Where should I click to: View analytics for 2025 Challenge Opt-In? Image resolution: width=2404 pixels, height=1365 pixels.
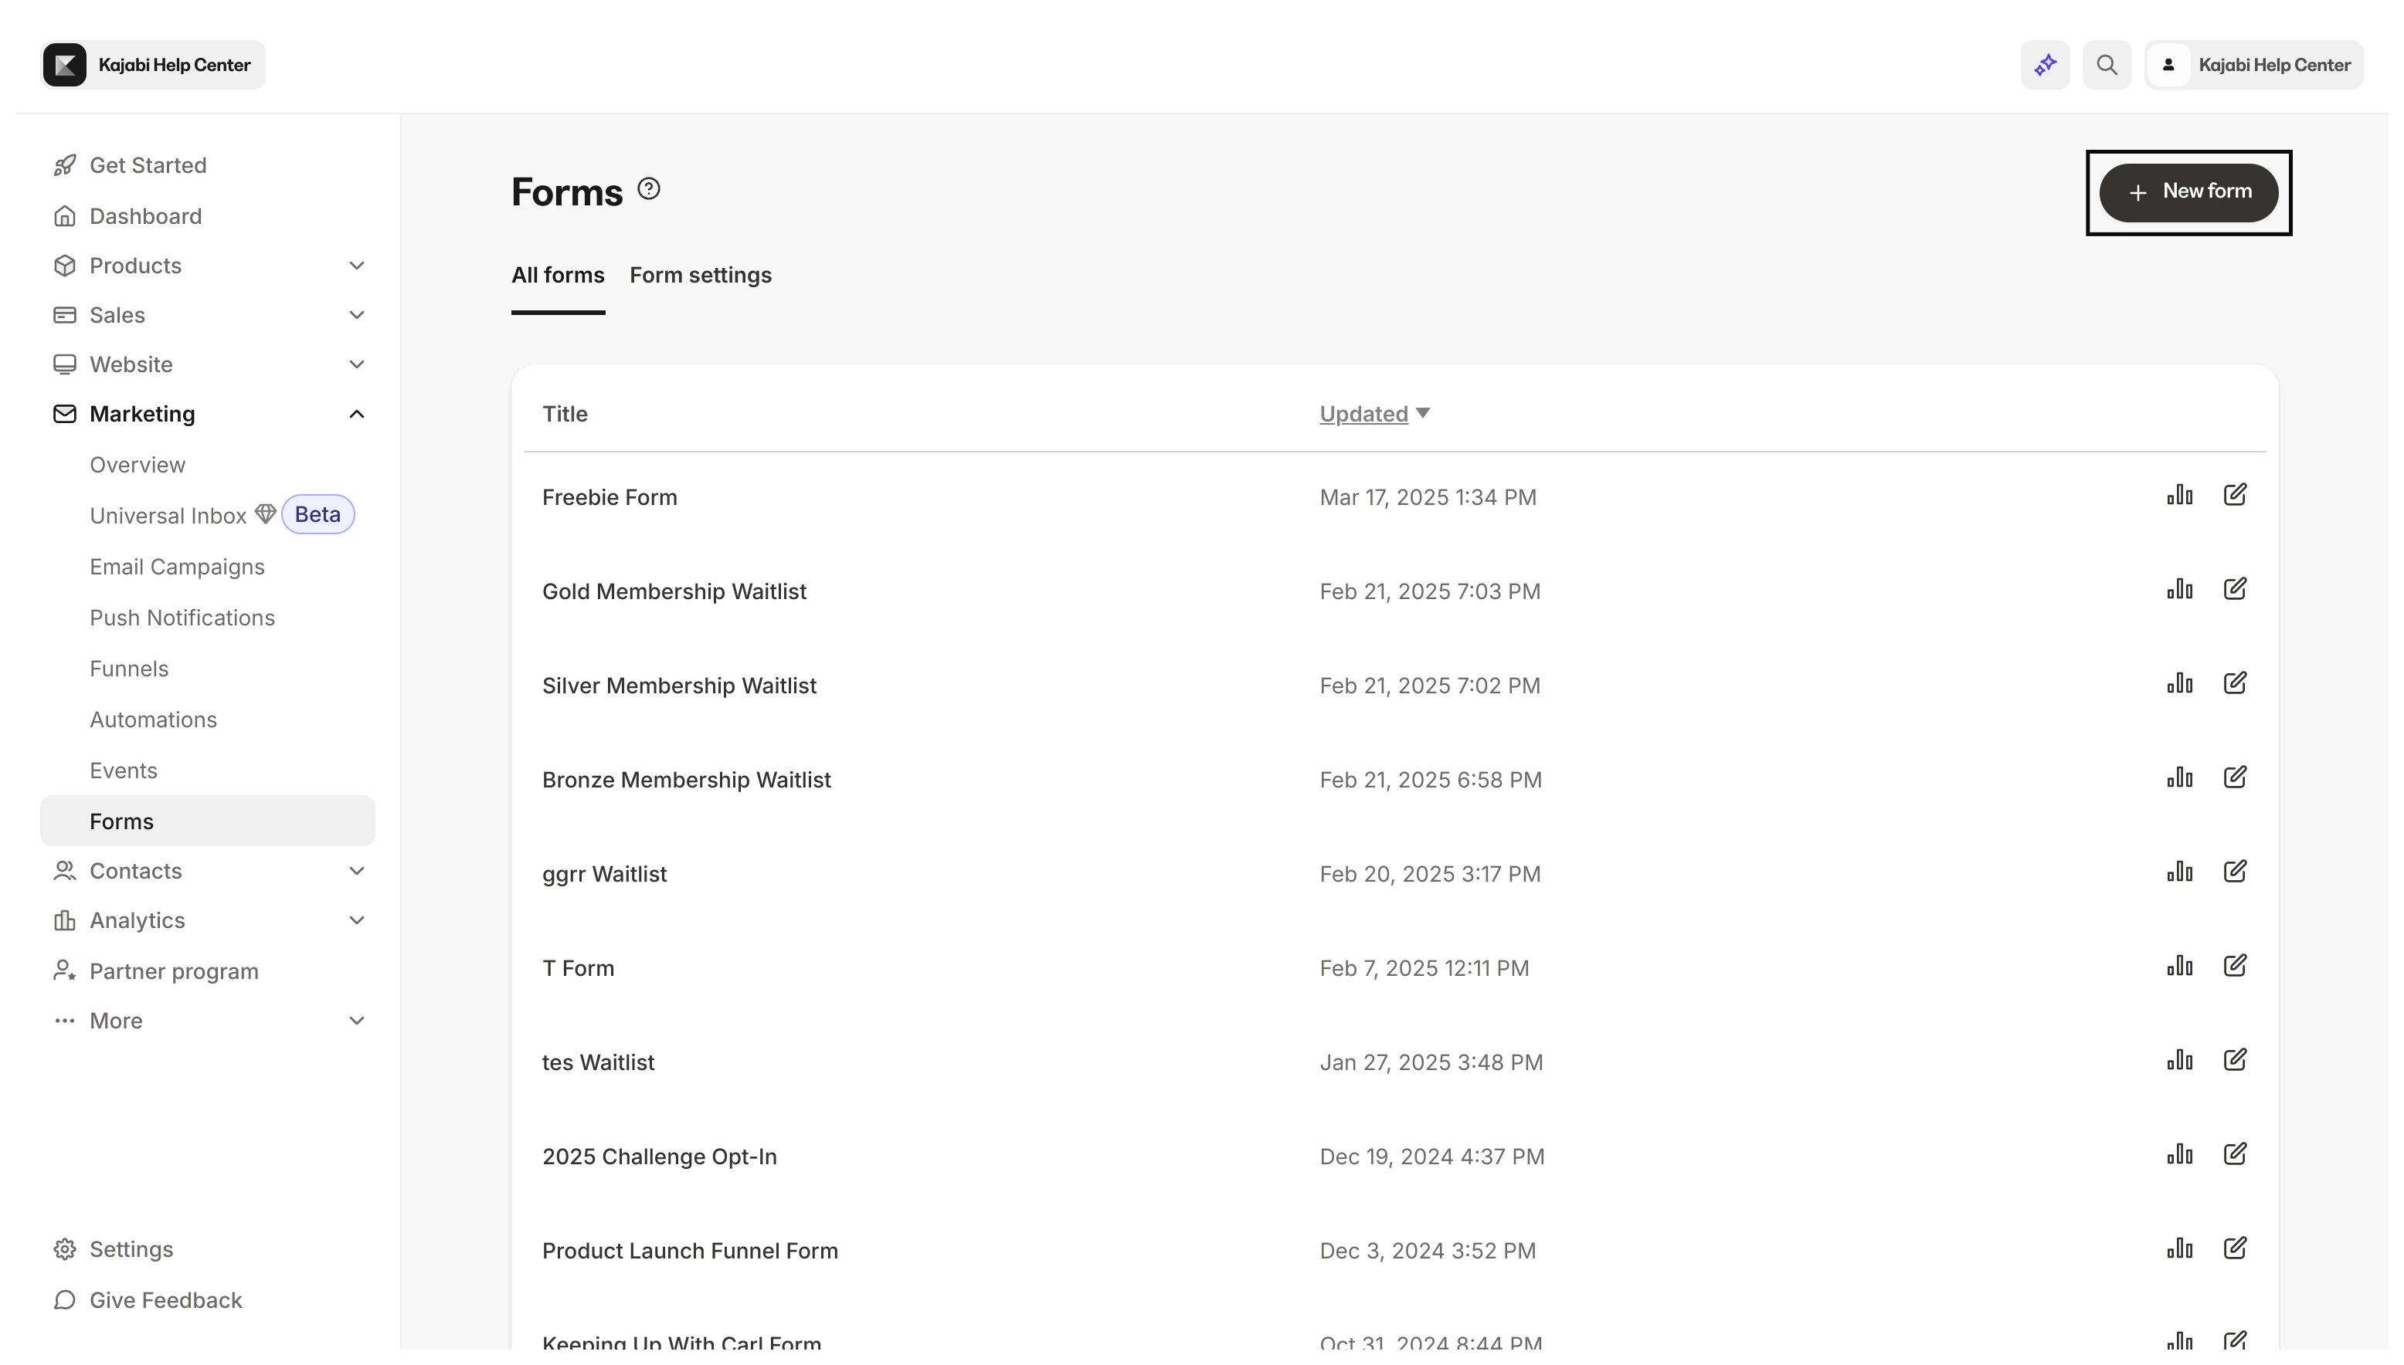point(2179,1154)
